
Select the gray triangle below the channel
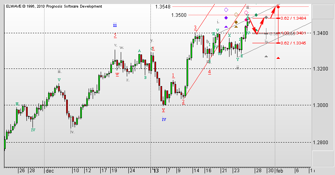pos(266,56)
